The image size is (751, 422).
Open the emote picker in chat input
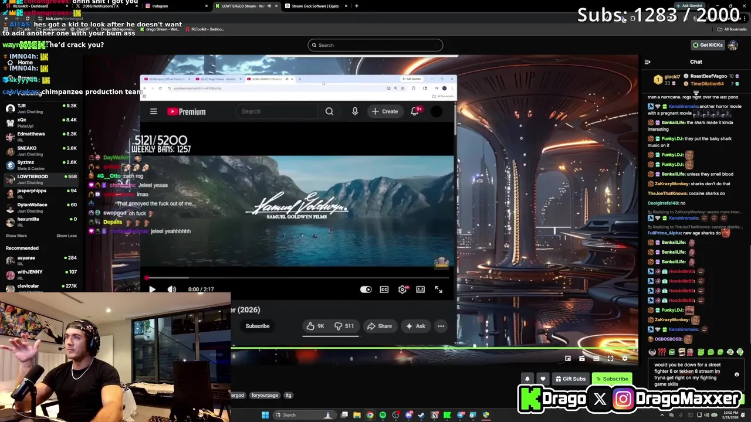click(x=736, y=375)
